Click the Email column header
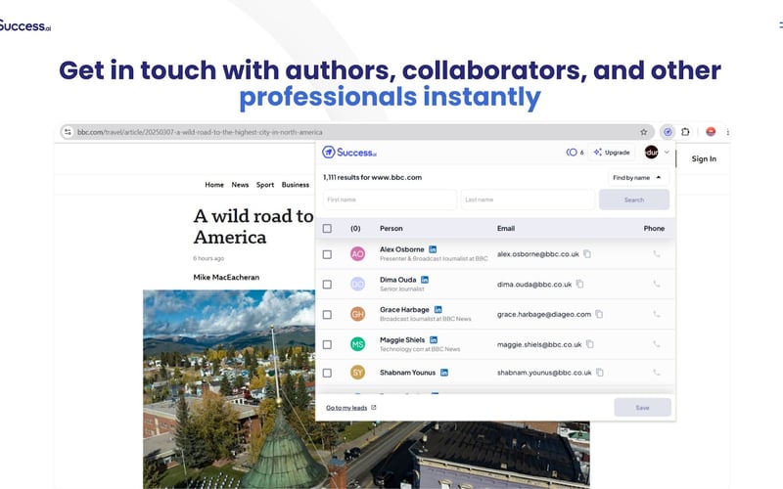783x489 pixels. pyautogui.click(x=506, y=229)
